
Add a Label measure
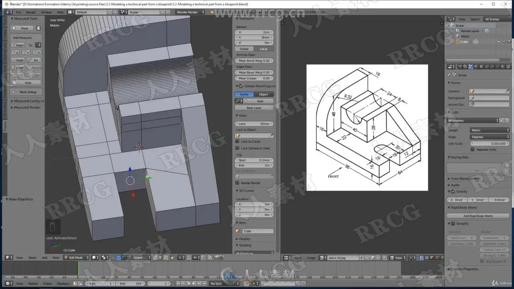[18, 67]
